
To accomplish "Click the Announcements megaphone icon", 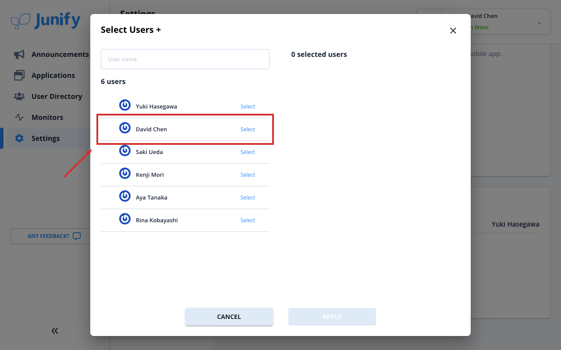I will pyautogui.click(x=19, y=54).
